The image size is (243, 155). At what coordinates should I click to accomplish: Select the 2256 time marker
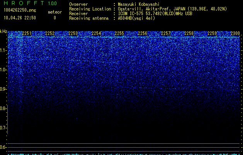point(143,33)
